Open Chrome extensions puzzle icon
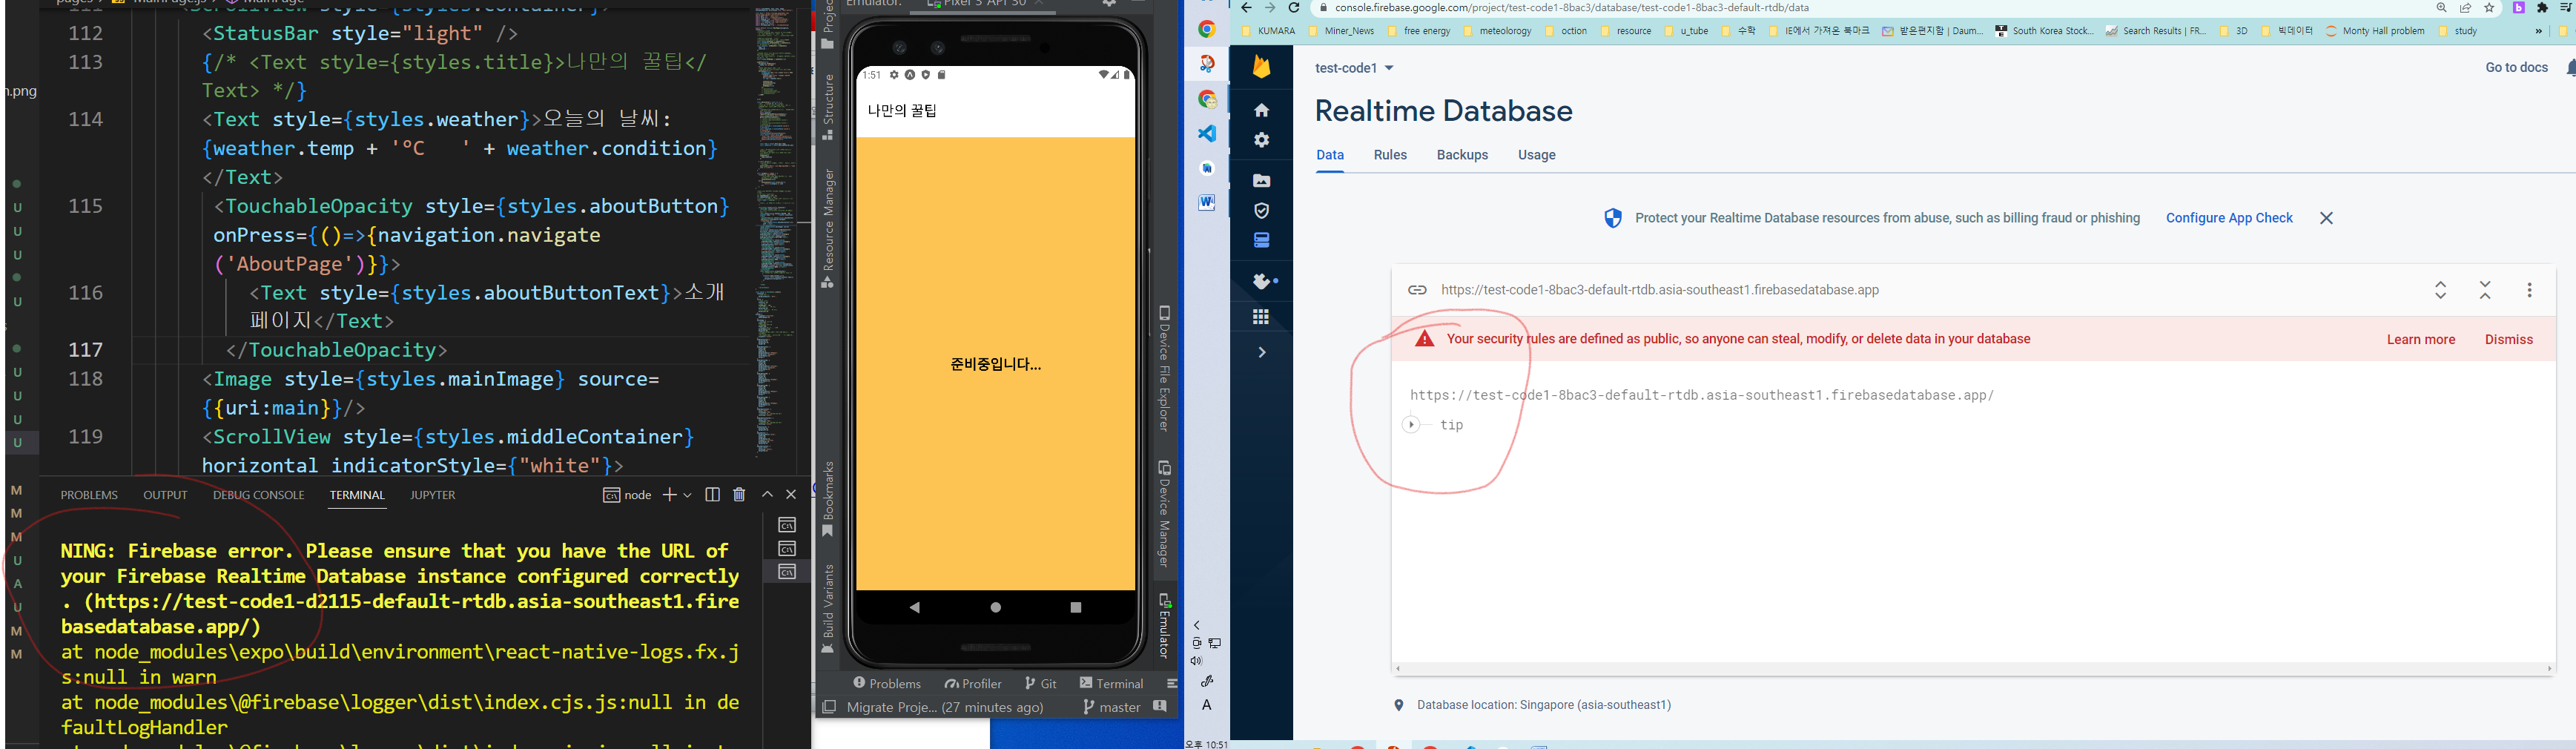Screen dimensions: 2576x749 tap(2542, 8)
